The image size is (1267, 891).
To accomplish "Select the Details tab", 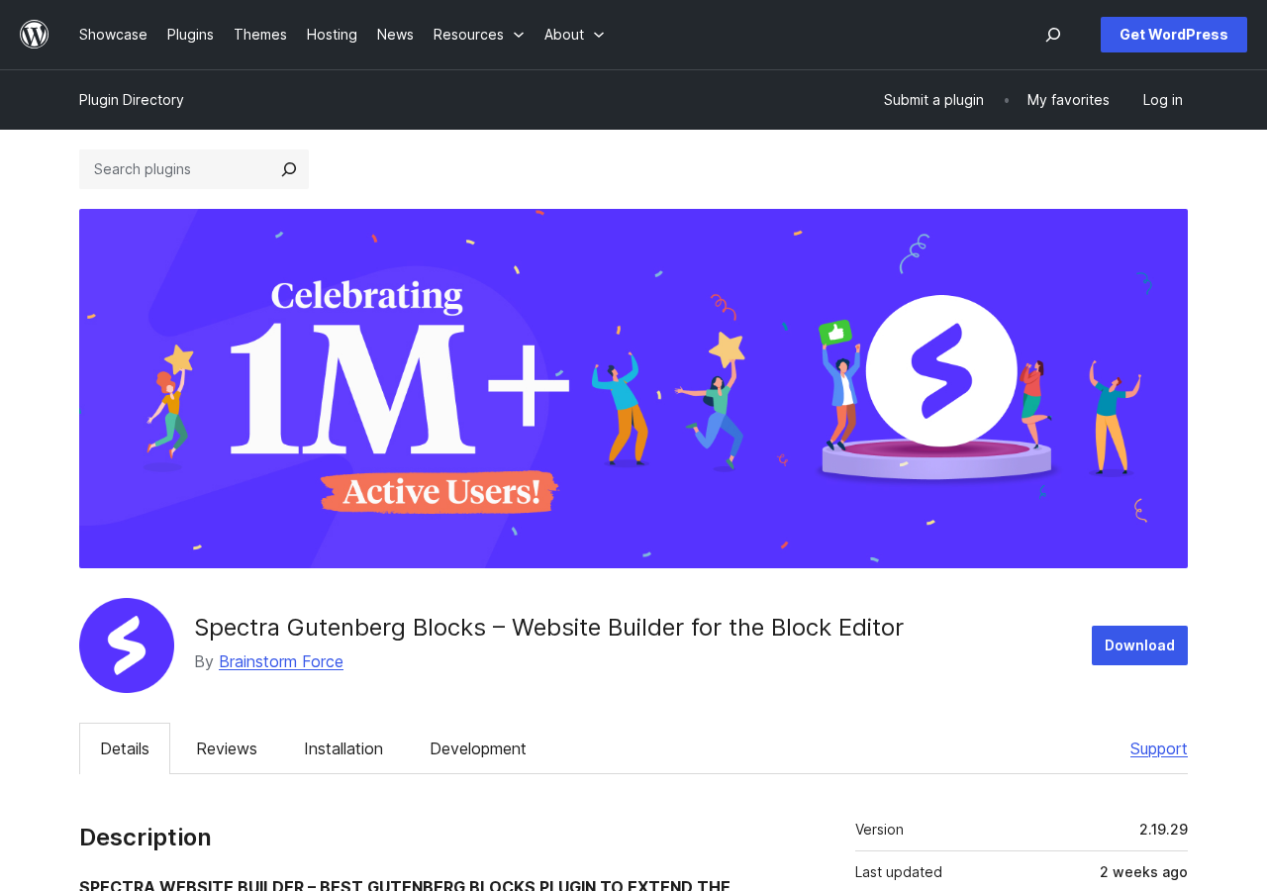I will (x=125, y=748).
